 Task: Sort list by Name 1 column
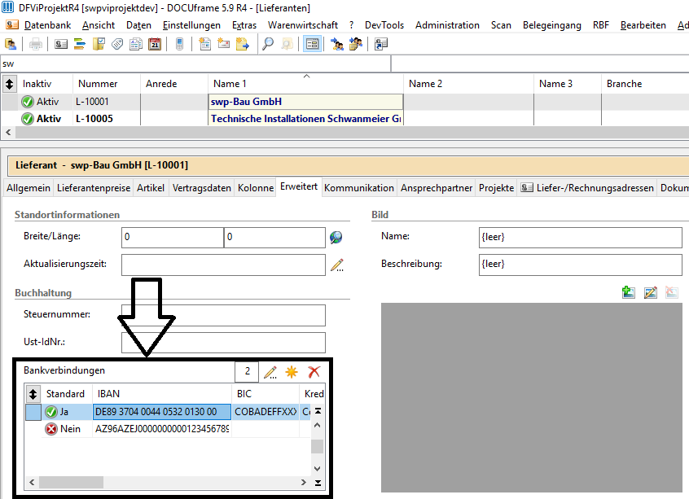pos(305,84)
